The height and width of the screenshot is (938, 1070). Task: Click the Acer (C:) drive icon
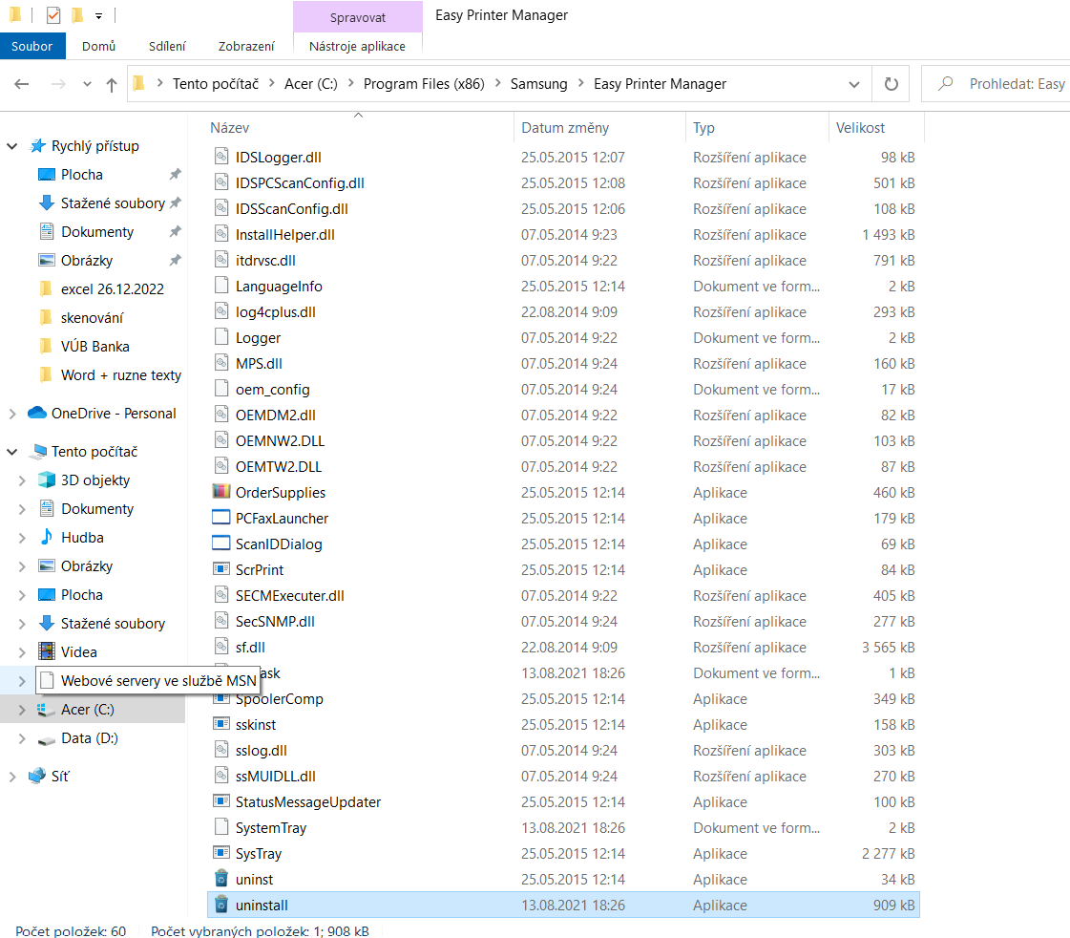[47, 710]
